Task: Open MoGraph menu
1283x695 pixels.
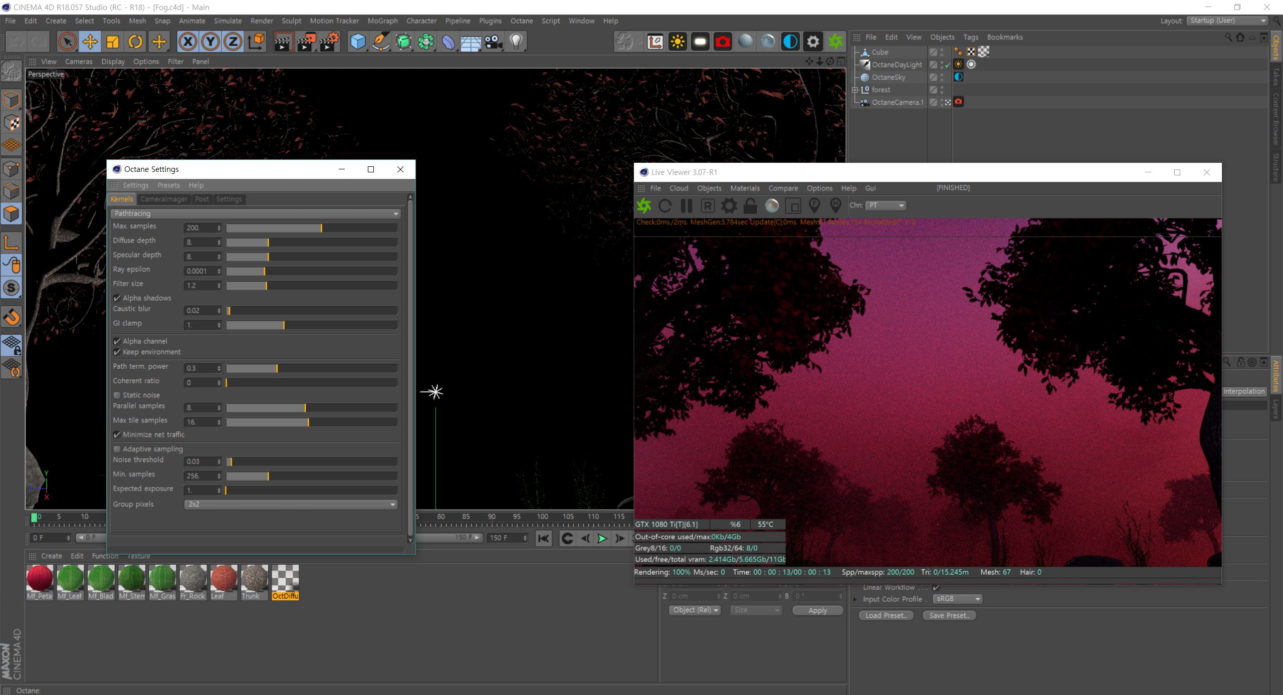Action: (x=382, y=21)
